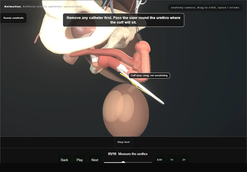This screenshot has width=247, height=172.
Task: Click the anatomy camera hint pill
Action: [205, 8]
